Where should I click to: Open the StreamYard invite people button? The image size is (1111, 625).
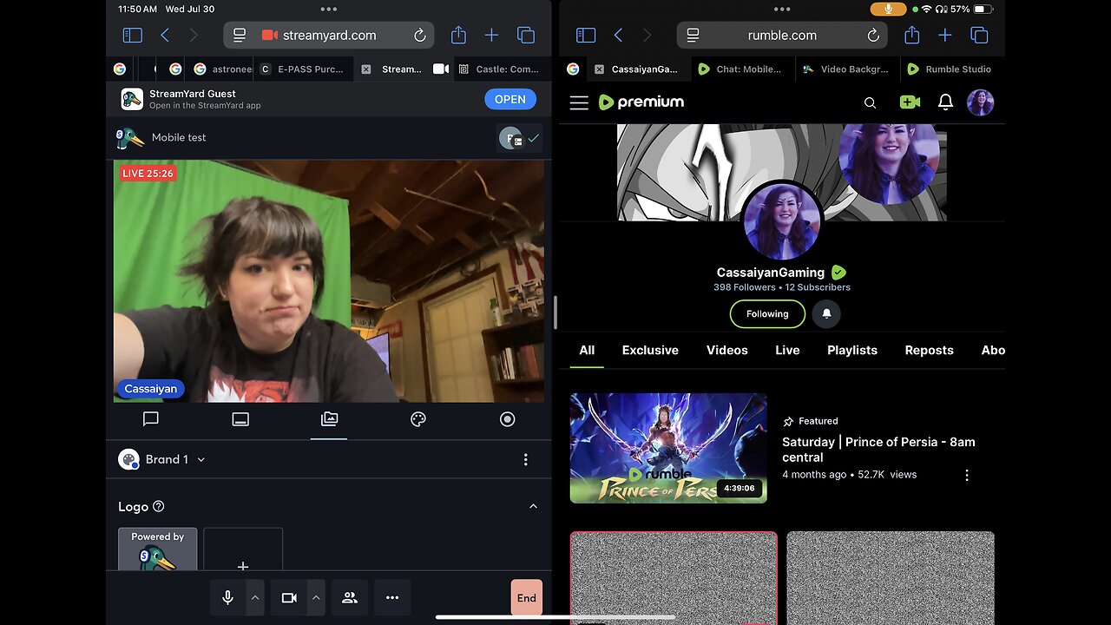pos(350,597)
